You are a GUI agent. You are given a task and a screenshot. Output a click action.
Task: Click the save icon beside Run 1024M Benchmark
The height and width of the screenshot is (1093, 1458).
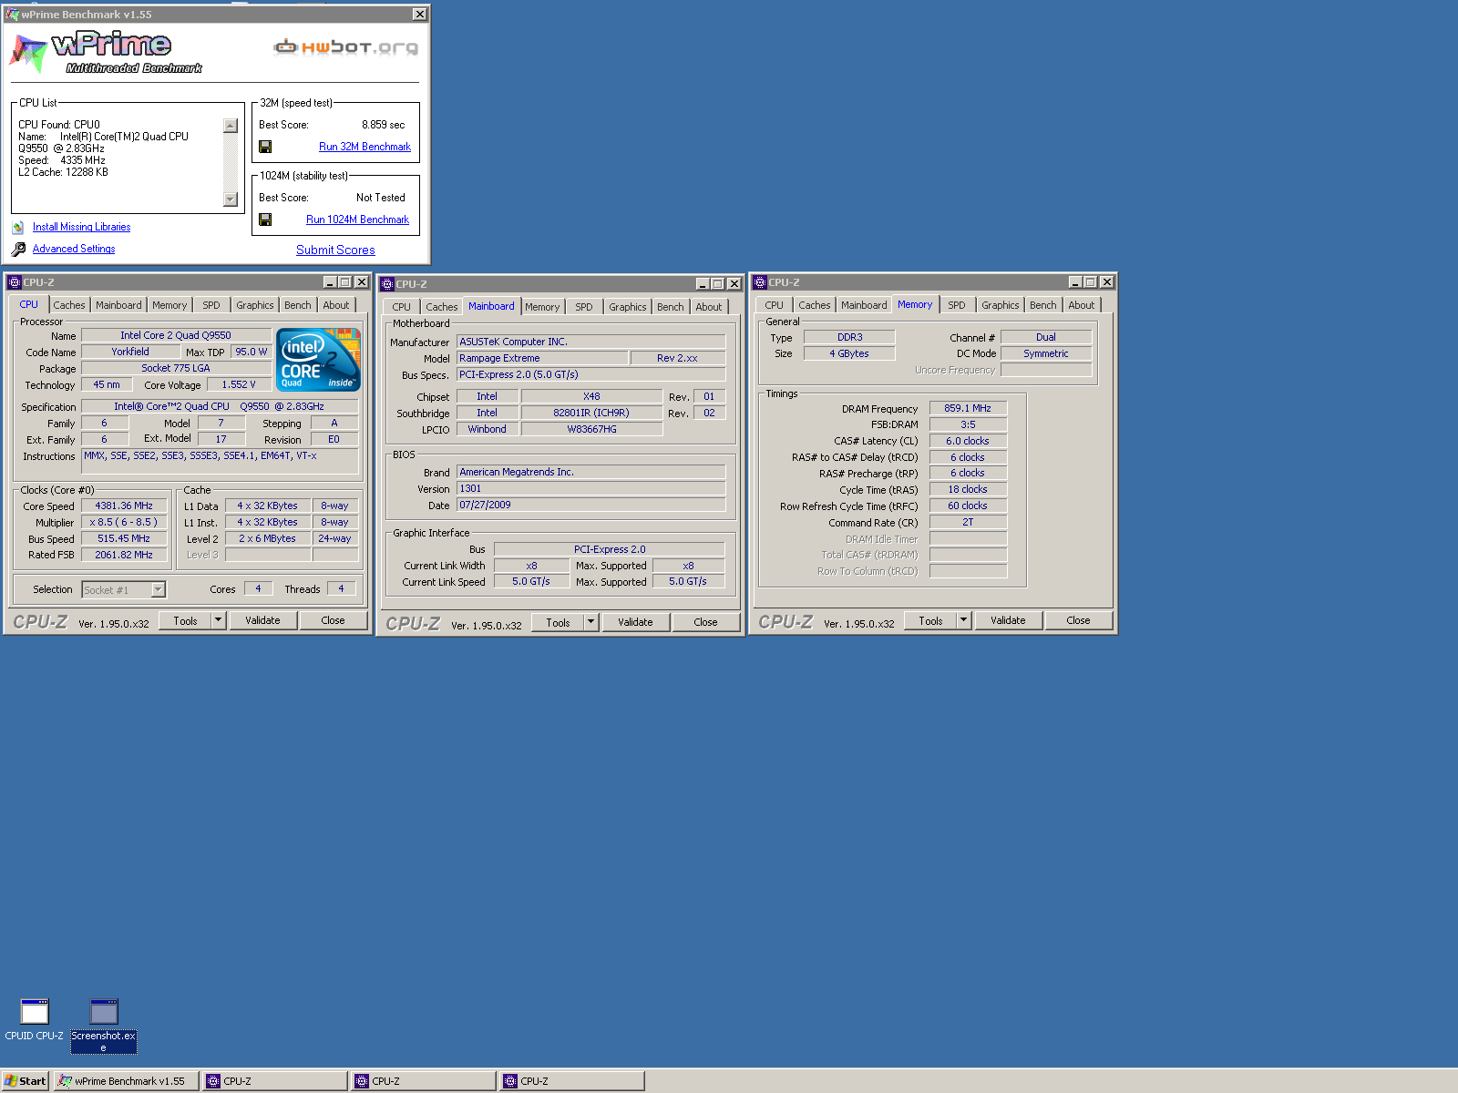(x=265, y=220)
